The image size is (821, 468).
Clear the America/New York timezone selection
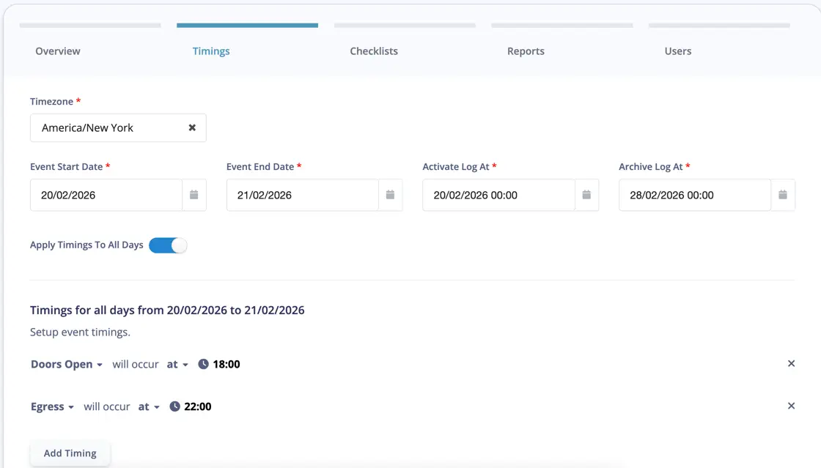click(x=192, y=127)
